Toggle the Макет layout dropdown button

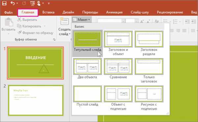tap(82, 20)
